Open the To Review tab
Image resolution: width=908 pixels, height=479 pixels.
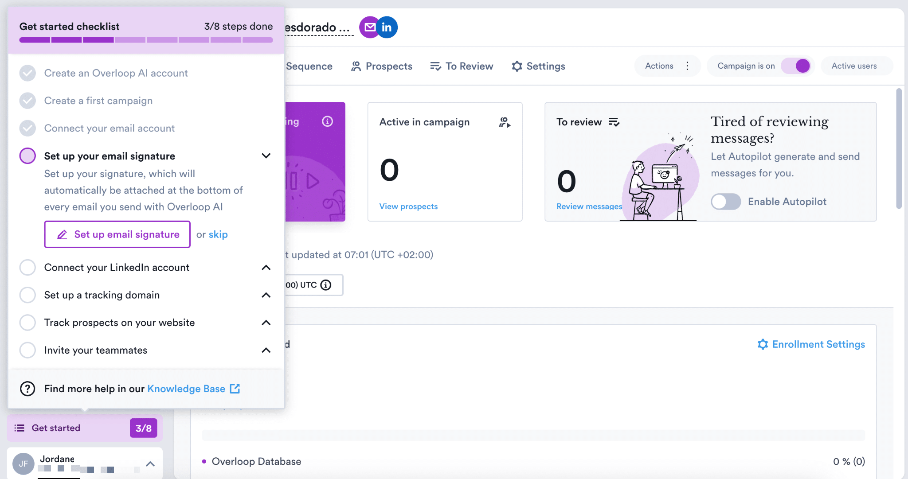(x=462, y=66)
